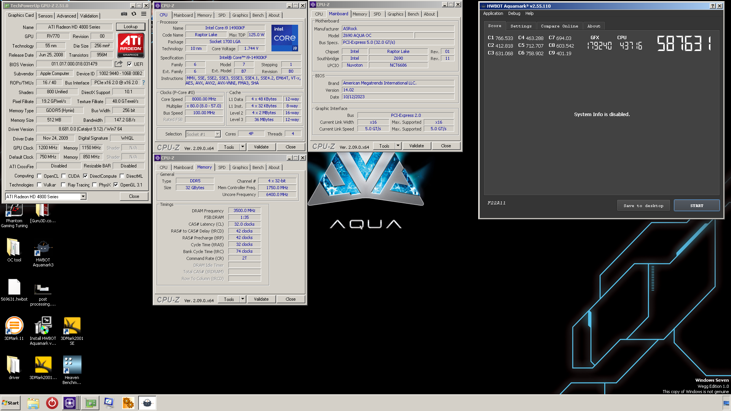
Task: Open Phantom Gaming Tuning desktop icon
Action: (x=14, y=216)
